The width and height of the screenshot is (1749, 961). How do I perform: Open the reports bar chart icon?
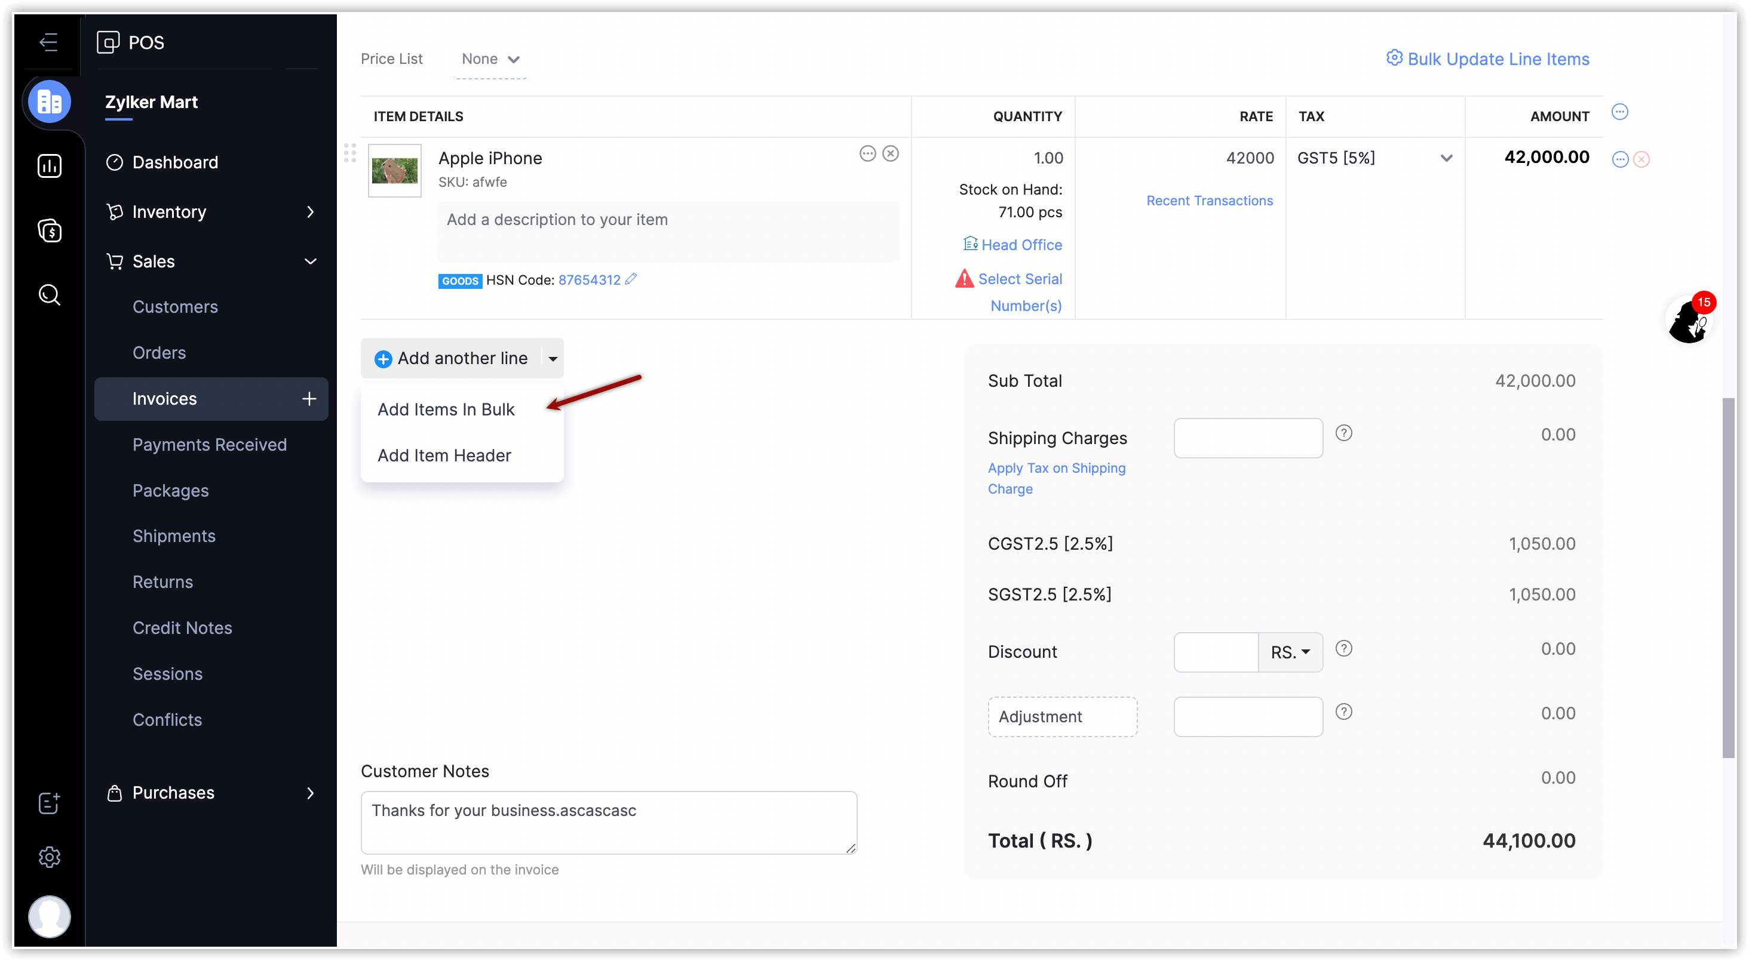tap(50, 165)
